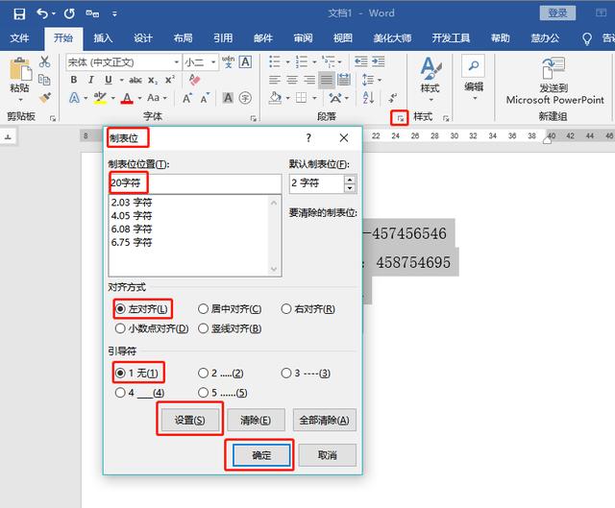Click the Copy icon

(44, 80)
